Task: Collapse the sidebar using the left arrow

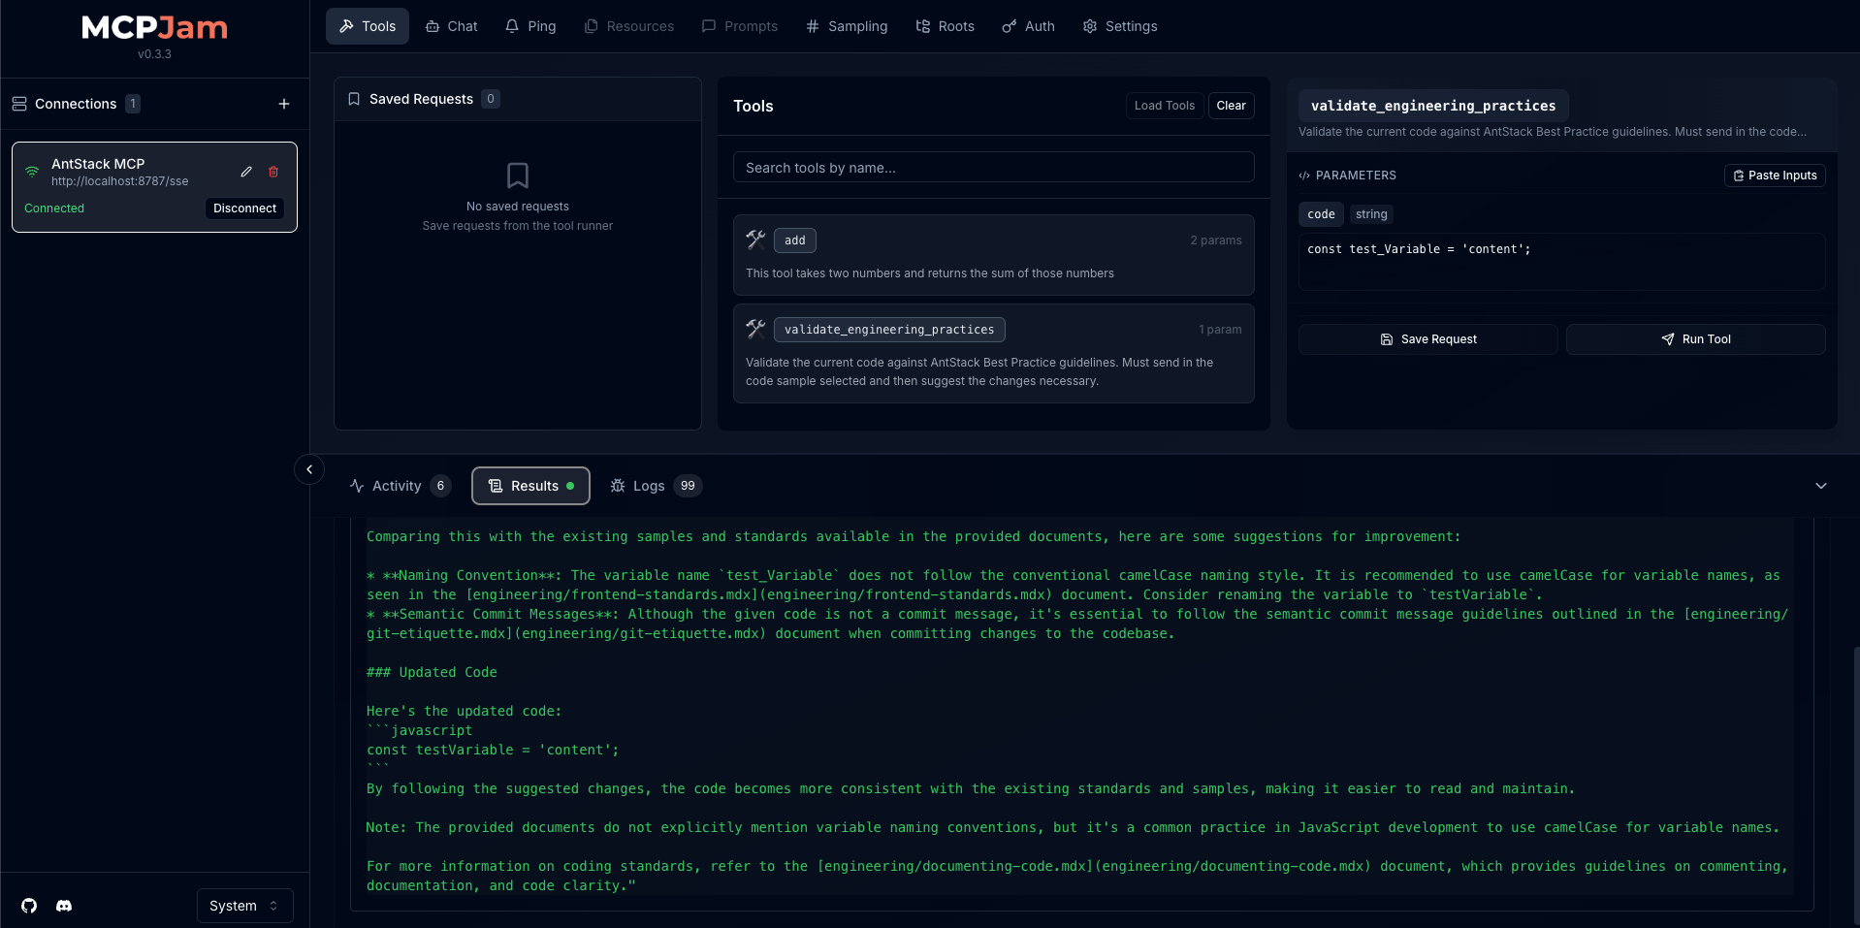Action: (308, 468)
